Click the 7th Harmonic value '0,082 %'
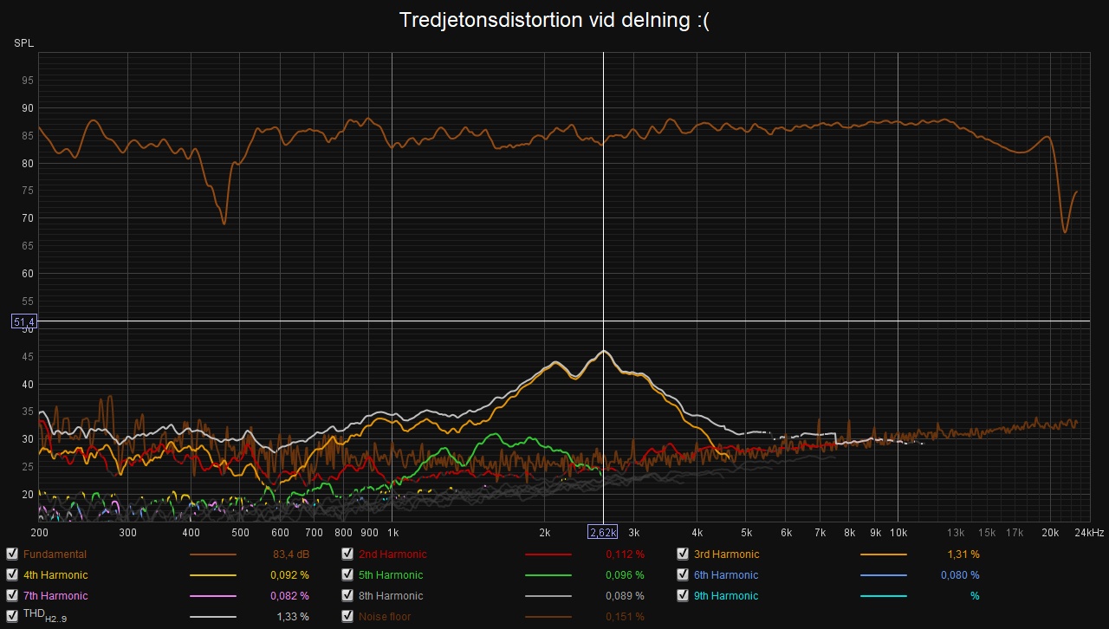Screen dimensions: 1109x629 (289, 596)
